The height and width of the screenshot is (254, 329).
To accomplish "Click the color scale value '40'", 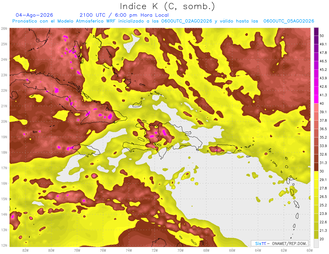I will 322,104.
